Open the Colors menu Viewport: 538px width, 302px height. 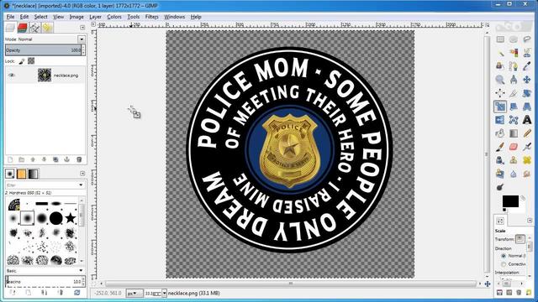114,17
